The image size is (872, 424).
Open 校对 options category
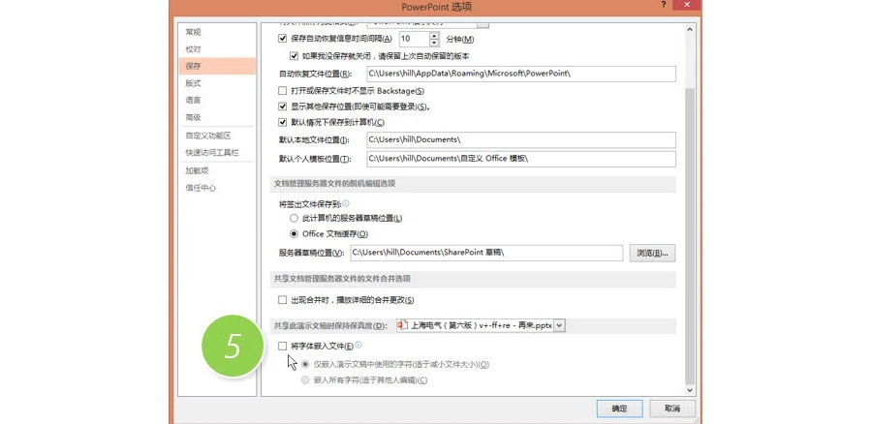tap(217, 49)
